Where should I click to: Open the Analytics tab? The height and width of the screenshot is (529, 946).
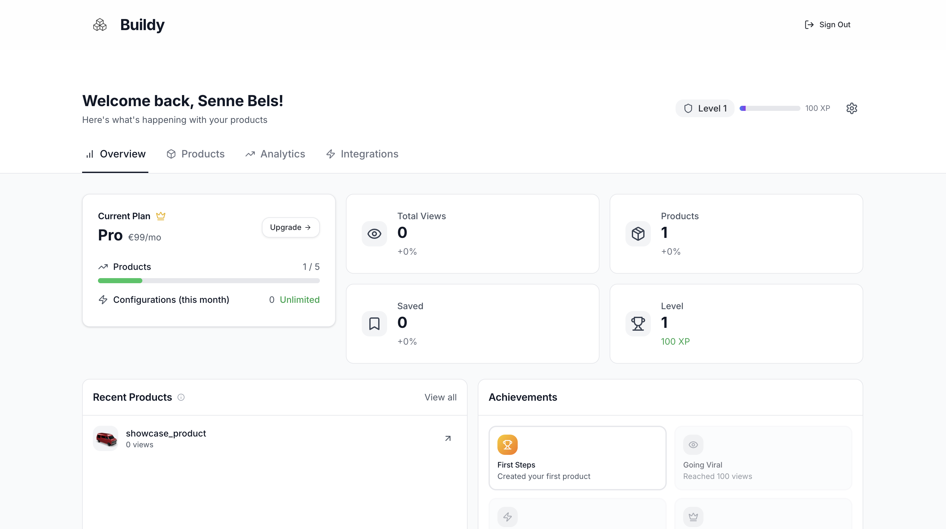click(x=275, y=154)
